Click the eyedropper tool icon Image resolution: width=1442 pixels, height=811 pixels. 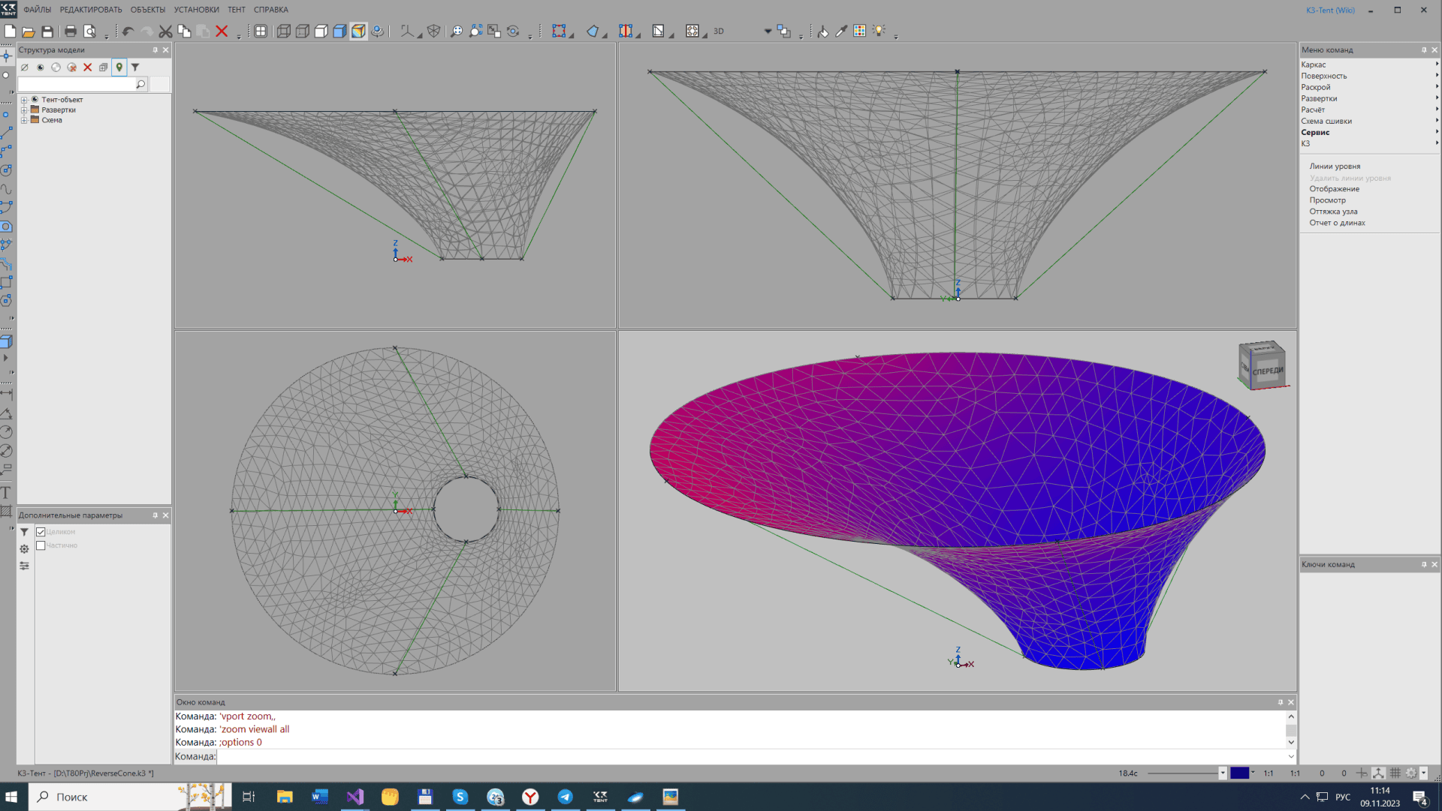pyautogui.click(x=841, y=32)
